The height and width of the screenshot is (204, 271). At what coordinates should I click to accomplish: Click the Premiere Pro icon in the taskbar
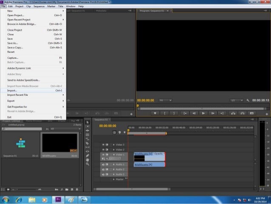click(59, 199)
